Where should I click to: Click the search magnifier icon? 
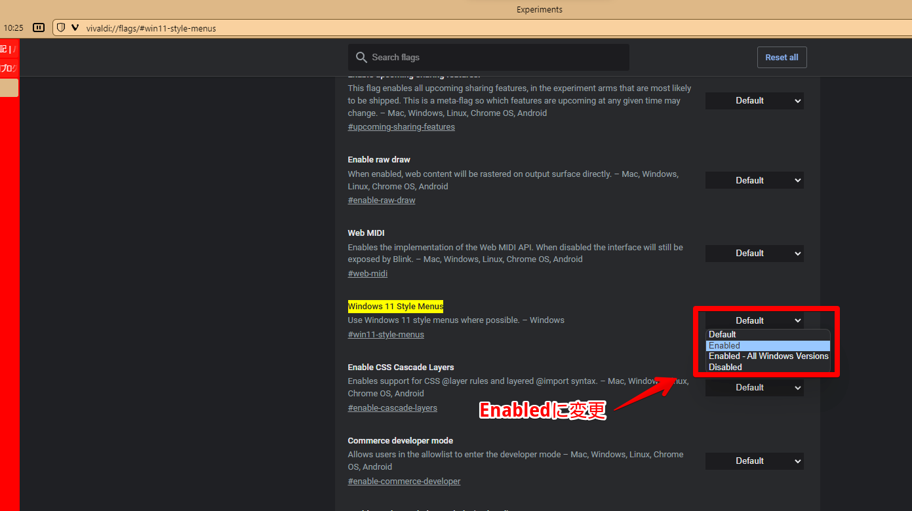tap(361, 57)
